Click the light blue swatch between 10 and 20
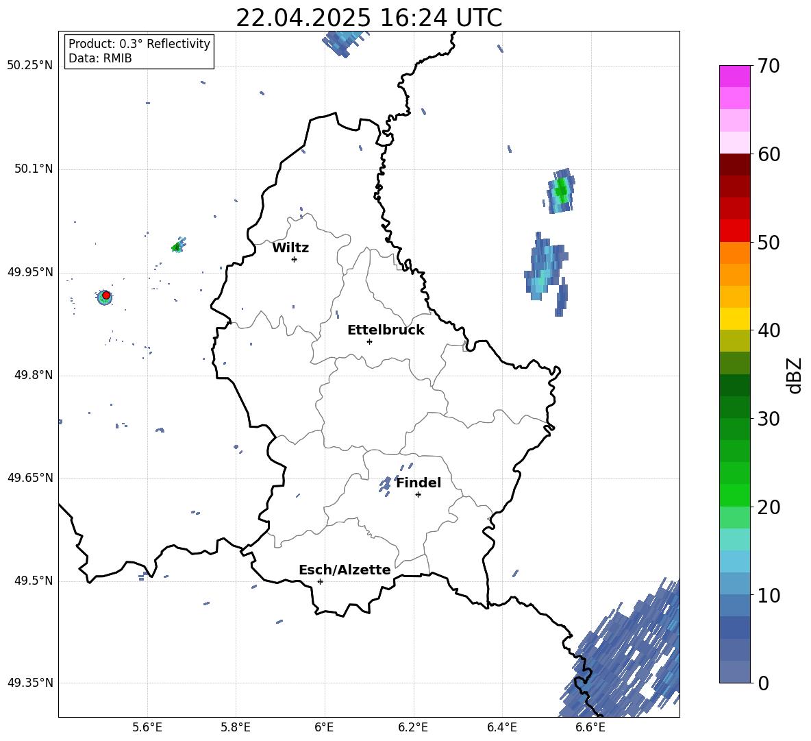 [734, 561]
